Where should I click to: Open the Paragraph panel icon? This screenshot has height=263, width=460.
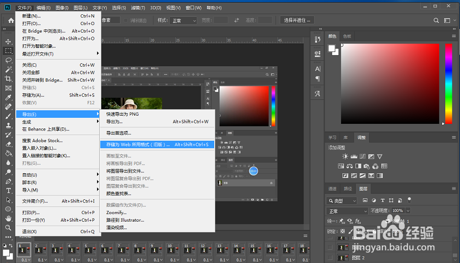tap(317, 78)
